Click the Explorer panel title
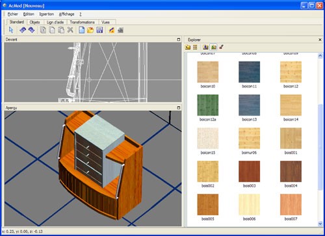325x236 pixels. click(194, 40)
